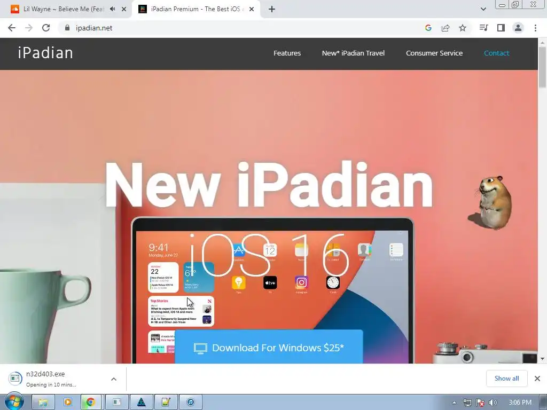Open the Chrome three-dot menu

tap(535, 28)
